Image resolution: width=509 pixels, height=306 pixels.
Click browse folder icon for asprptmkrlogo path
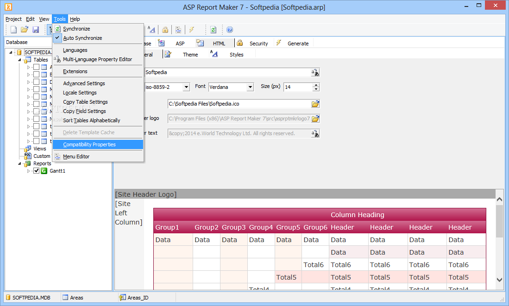pyautogui.click(x=315, y=119)
